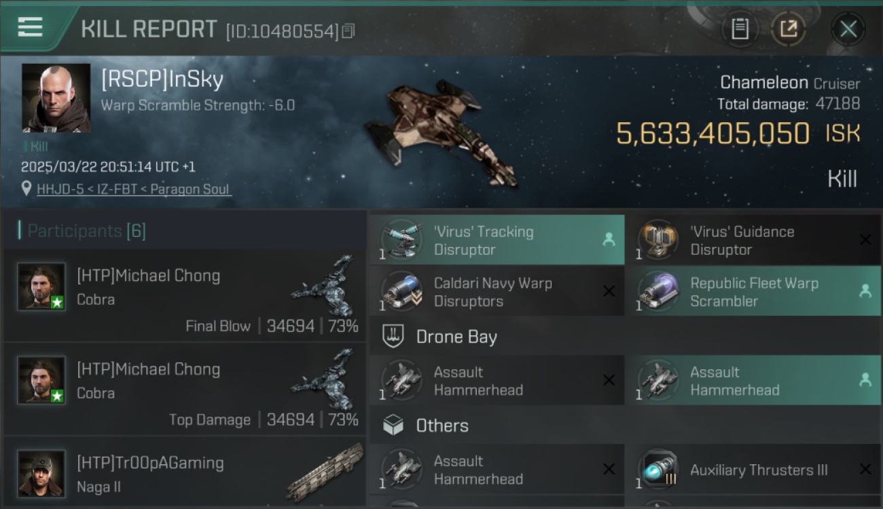
Task: Close the kill report window
Action: point(848,29)
